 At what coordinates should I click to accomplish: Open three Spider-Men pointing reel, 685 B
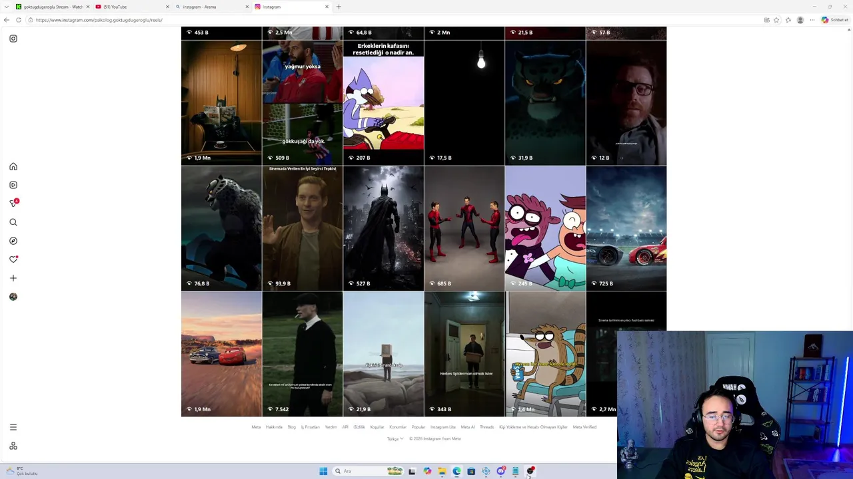click(x=464, y=228)
